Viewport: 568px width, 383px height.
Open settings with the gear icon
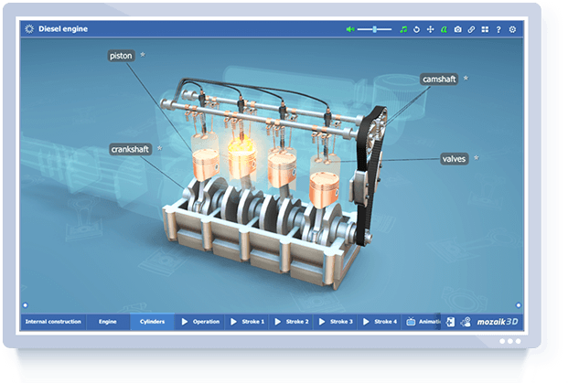tap(512, 29)
